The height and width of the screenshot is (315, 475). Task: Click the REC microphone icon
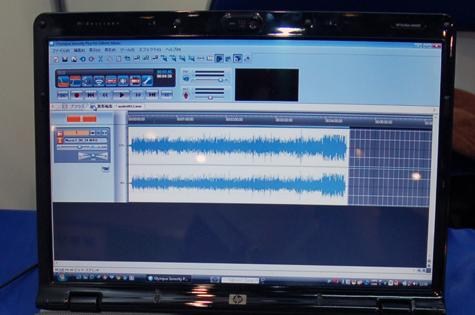coord(186,96)
